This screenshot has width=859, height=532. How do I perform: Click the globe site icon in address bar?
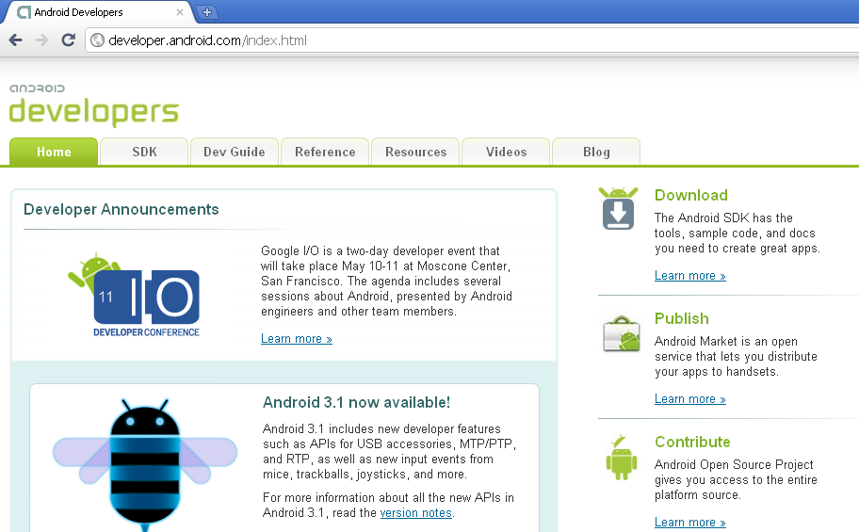pos(98,40)
